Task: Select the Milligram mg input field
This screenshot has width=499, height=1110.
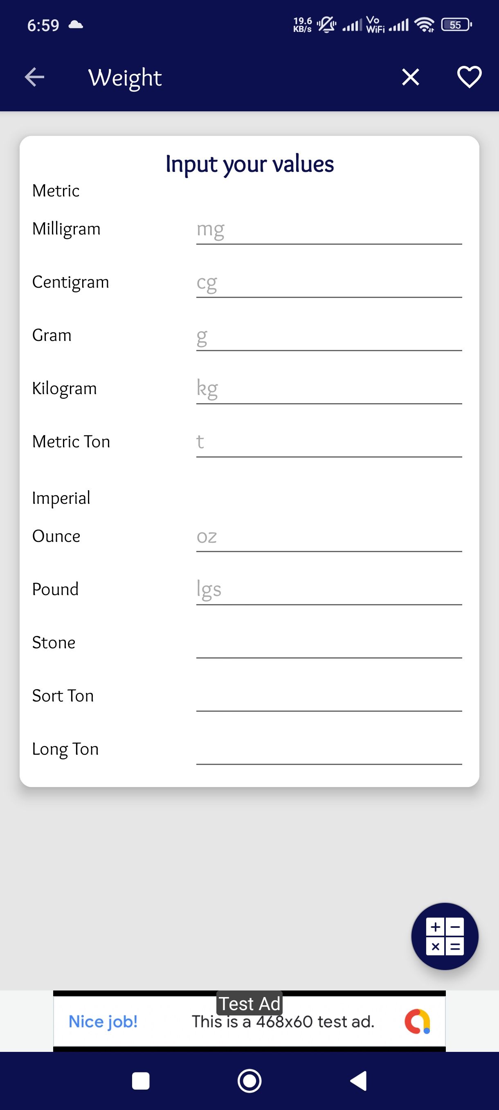Action: coord(328,230)
